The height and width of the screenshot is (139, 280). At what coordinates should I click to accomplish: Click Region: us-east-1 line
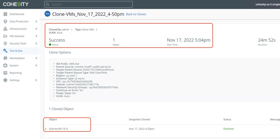click(66, 76)
